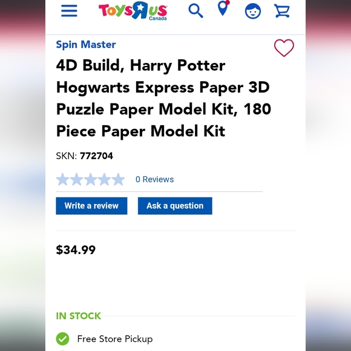Select the third rating star

[90, 179]
